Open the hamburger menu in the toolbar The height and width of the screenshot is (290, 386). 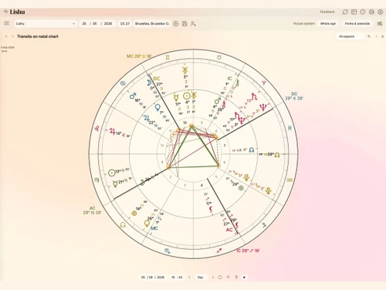pos(7,23)
